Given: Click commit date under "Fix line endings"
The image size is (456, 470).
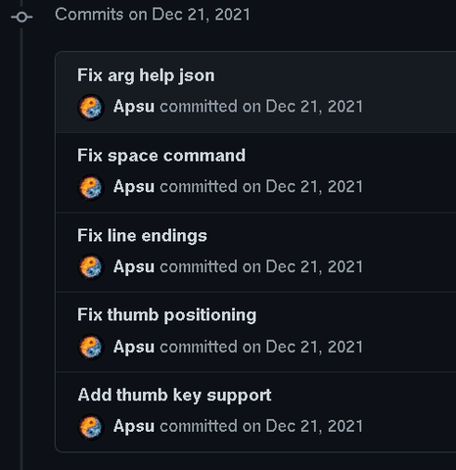Looking at the screenshot, I should pyautogui.click(x=314, y=266).
